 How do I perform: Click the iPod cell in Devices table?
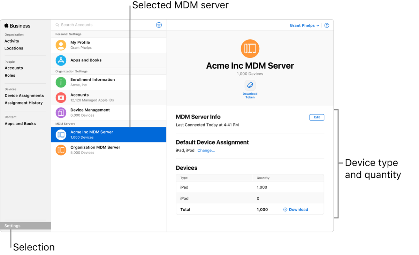(184, 199)
